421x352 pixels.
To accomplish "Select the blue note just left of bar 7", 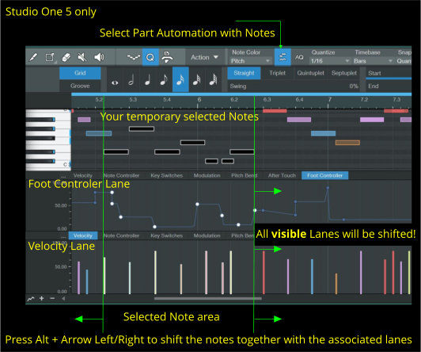I will 323,133.
